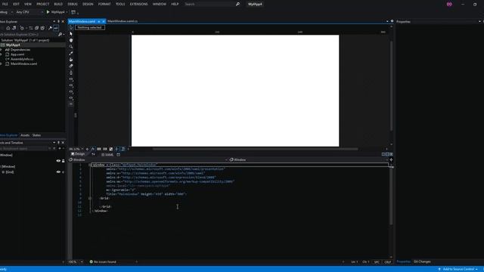
Task: Click the settings gear above designer scrollbar
Action: (x=392, y=21)
